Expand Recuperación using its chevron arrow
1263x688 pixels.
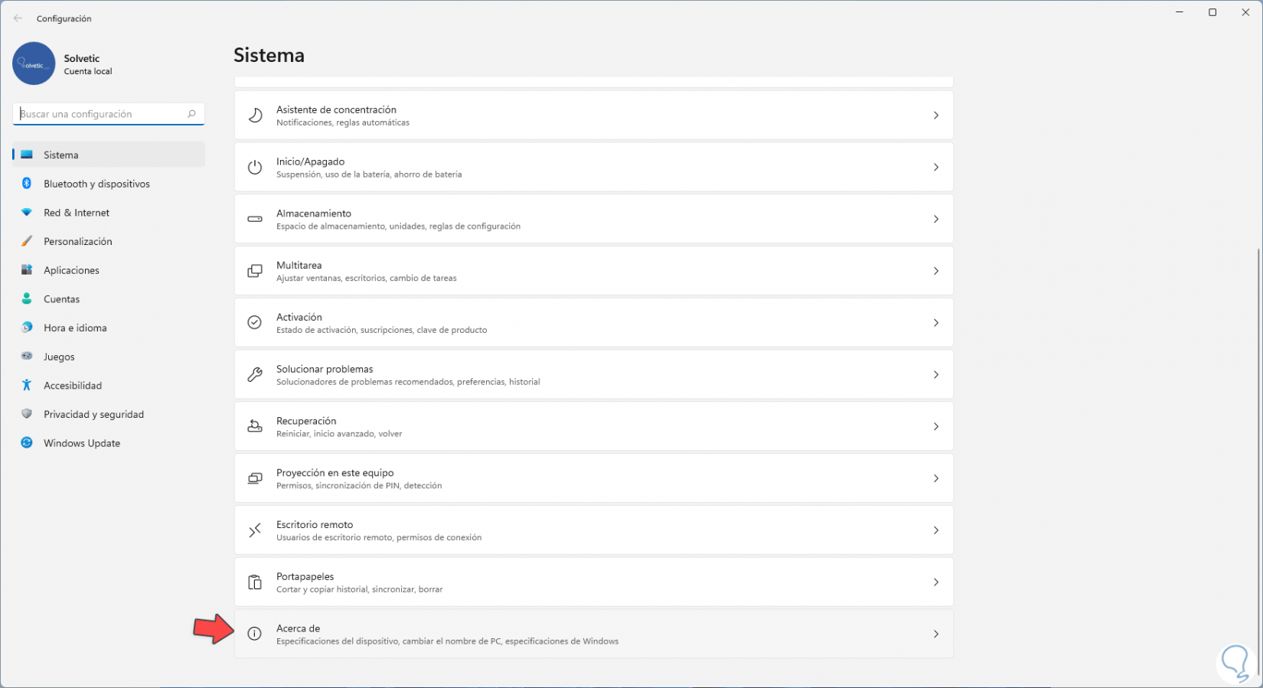(935, 426)
